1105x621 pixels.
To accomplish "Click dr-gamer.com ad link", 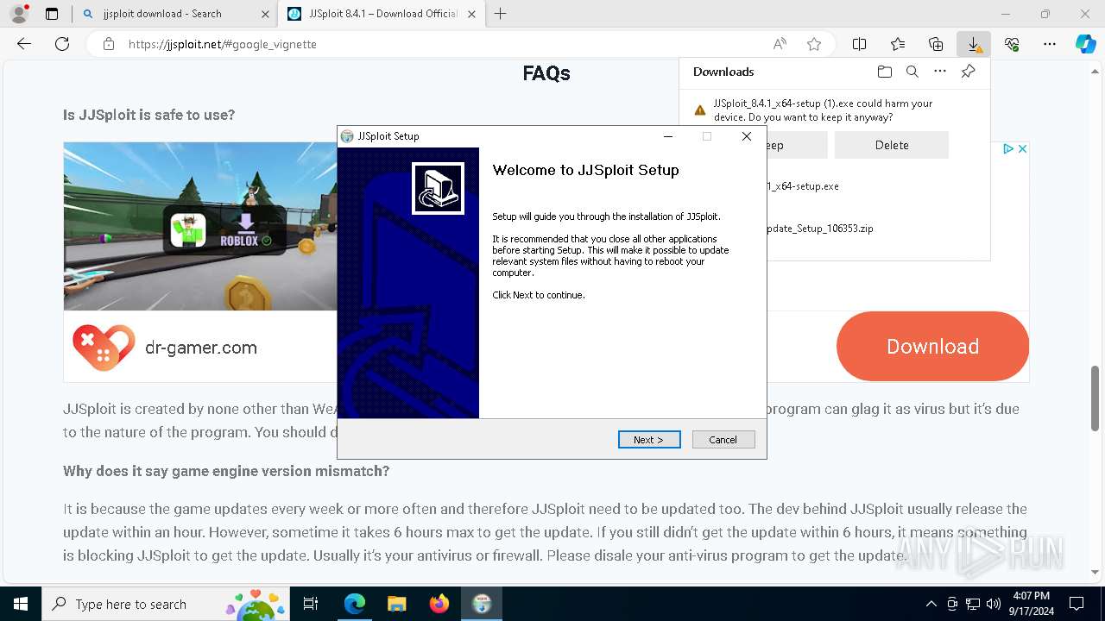I will pos(201,348).
